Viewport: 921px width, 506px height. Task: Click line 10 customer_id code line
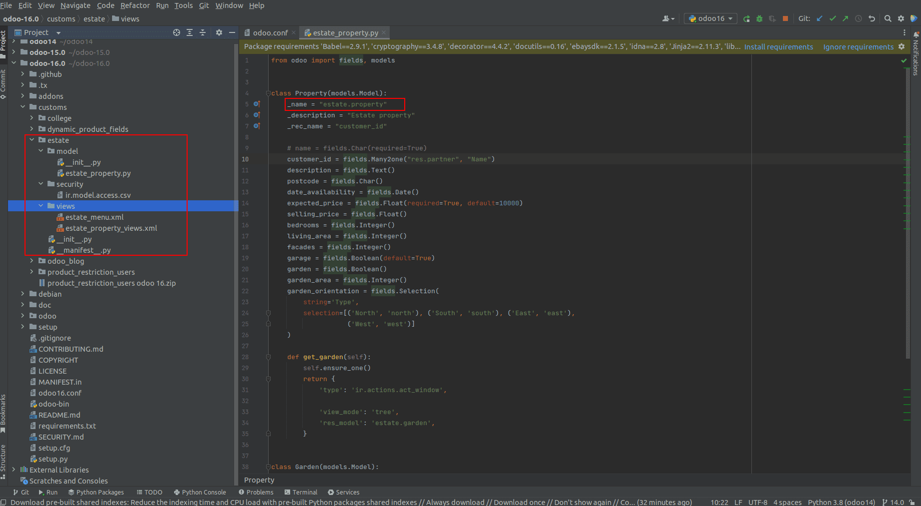click(x=391, y=159)
